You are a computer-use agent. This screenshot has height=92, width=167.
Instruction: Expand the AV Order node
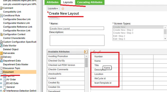(x=1, y=79)
